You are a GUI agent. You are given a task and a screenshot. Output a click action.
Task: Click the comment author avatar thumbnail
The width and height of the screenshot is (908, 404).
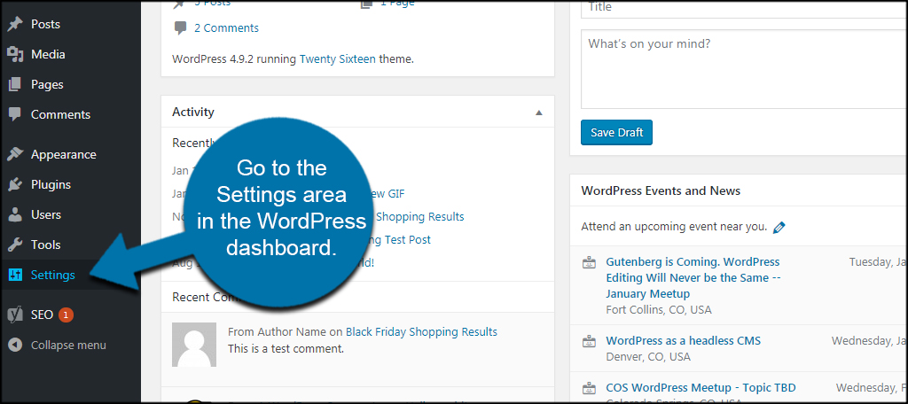click(x=194, y=345)
